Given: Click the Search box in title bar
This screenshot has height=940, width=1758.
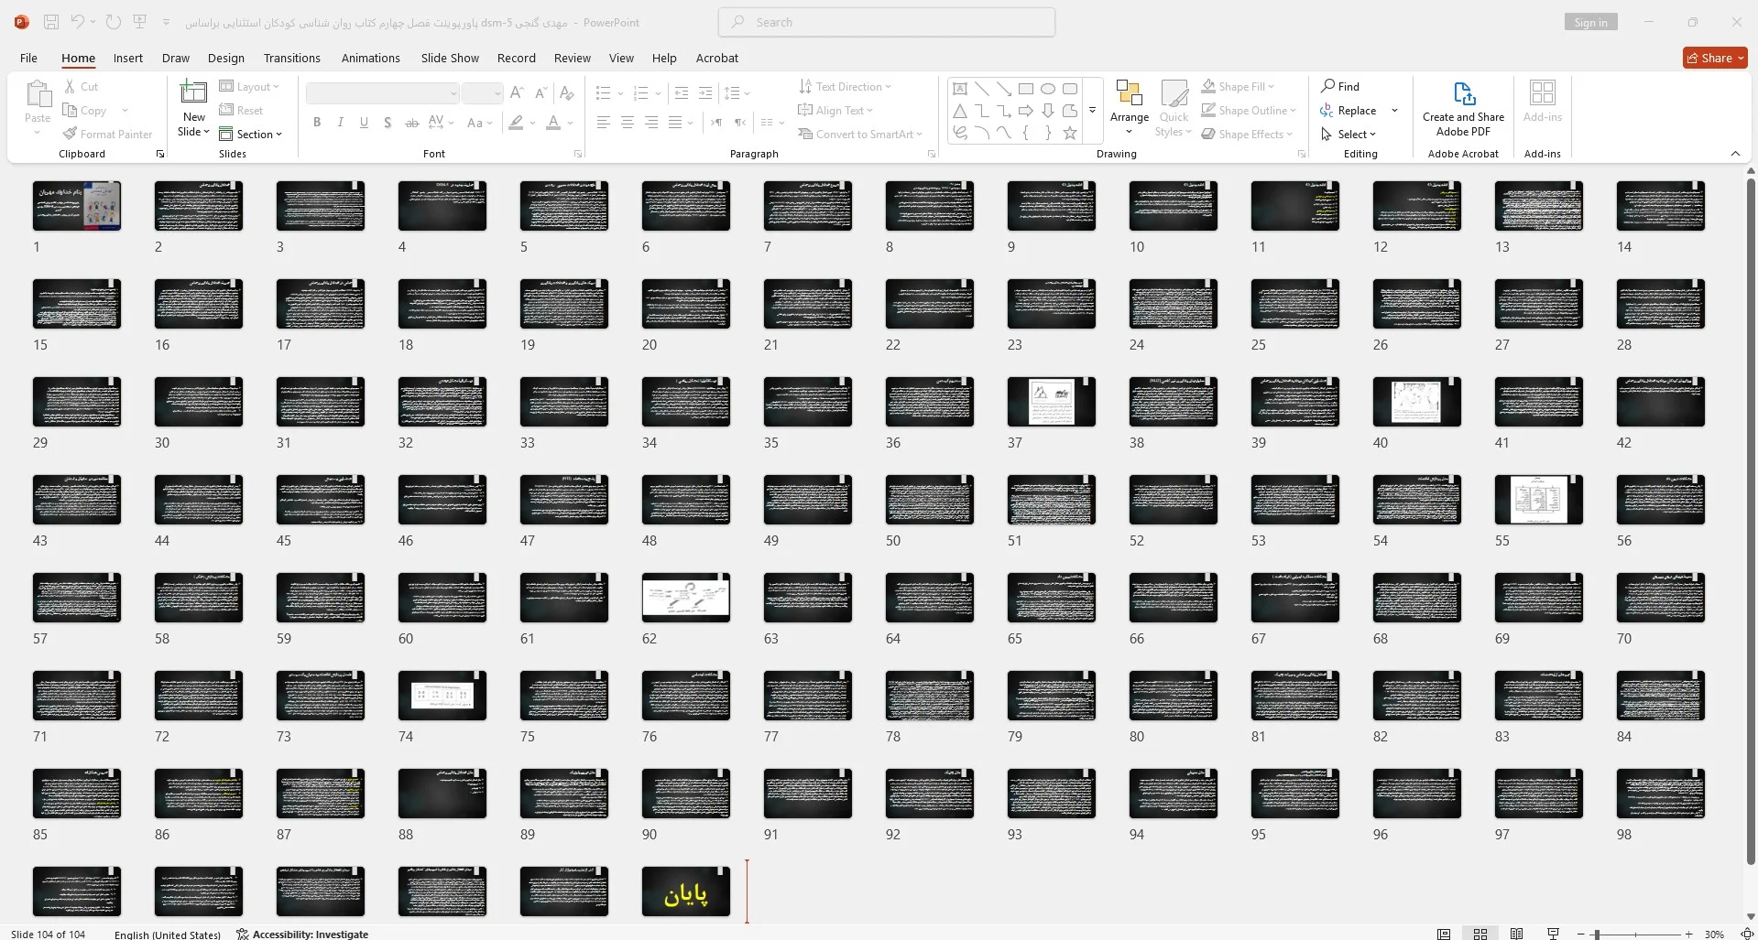Looking at the screenshot, I should click(x=887, y=22).
